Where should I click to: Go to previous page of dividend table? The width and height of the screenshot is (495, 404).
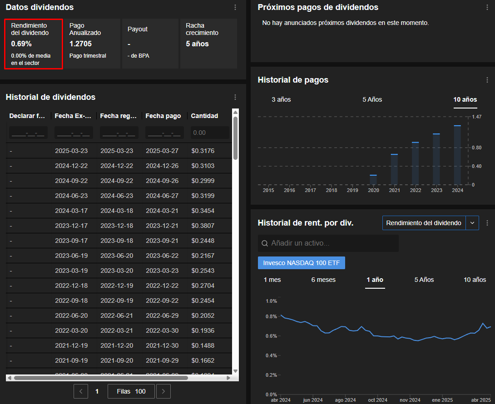(x=81, y=391)
